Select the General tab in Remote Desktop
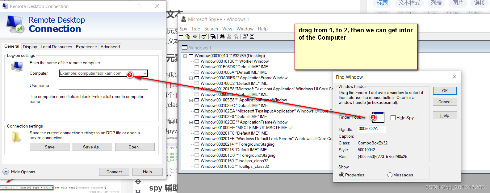Image resolution: width=490 pixels, height=193 pixels. pyautogui.click(x=12, y=46)
